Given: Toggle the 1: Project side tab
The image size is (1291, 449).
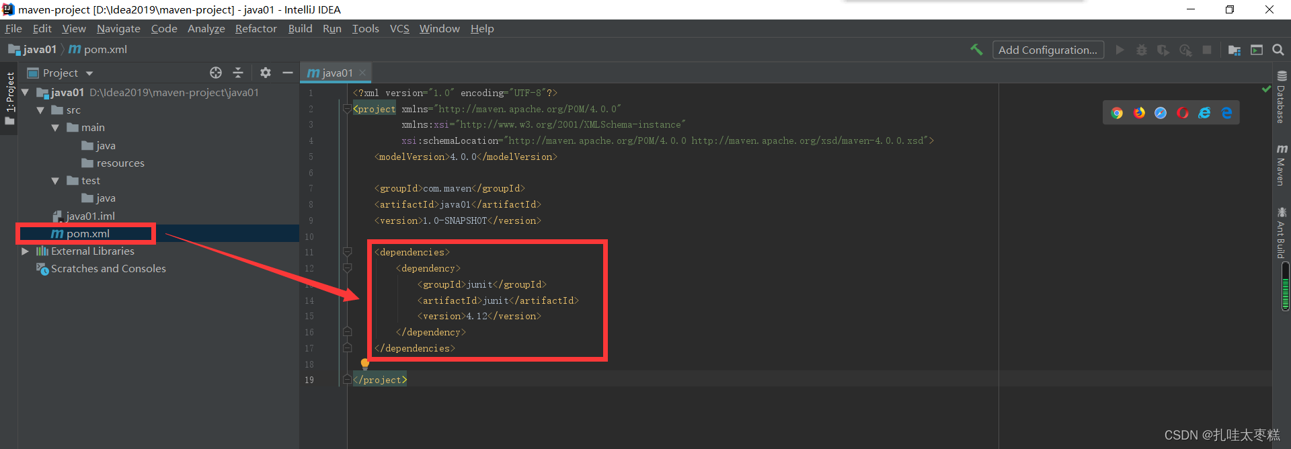Looking at the screenshot, I should point(9,99).
